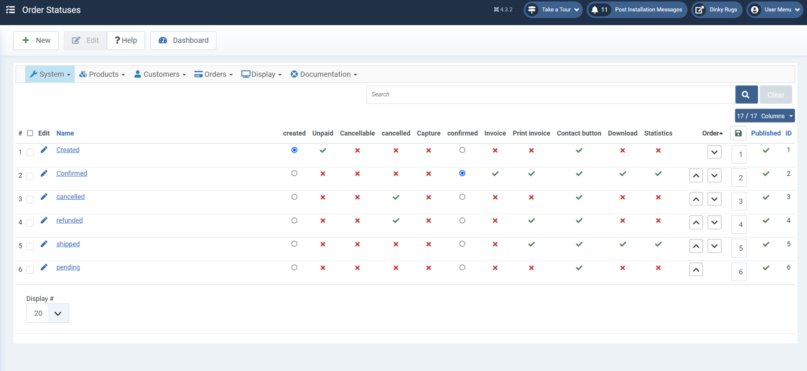The width and height of the screenshot is (807, 371).
Task: Click the pencil edit icon for Created
Action: click(x=44, y=150)
